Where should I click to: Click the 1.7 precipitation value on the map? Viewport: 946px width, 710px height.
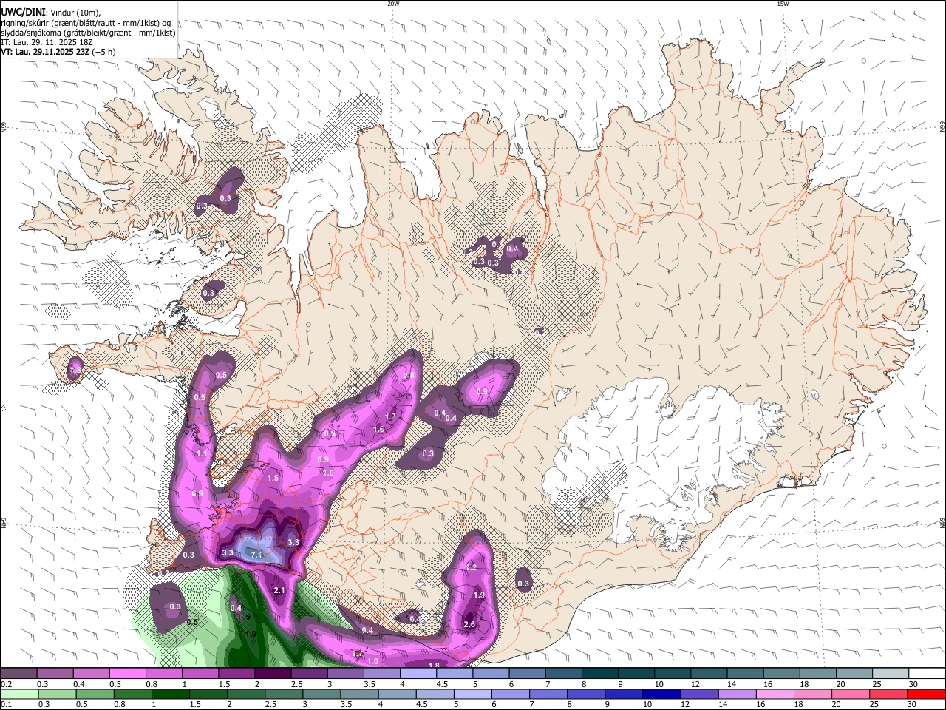(x=391, y=416)
